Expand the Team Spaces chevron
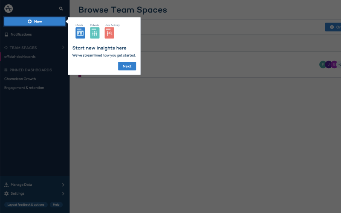The image size is (341, 213). (63, 47)
